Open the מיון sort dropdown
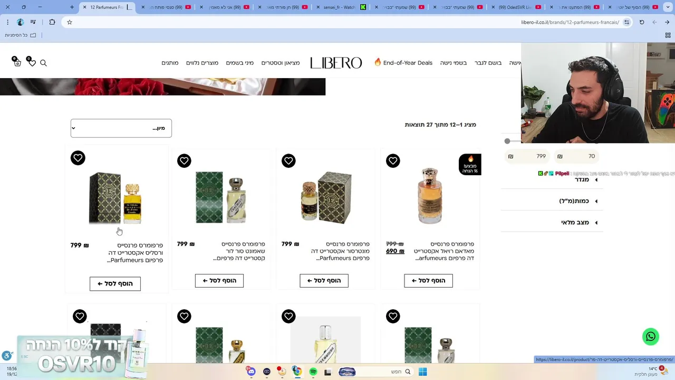Screen dimensions: 675x380 [121, 128]
